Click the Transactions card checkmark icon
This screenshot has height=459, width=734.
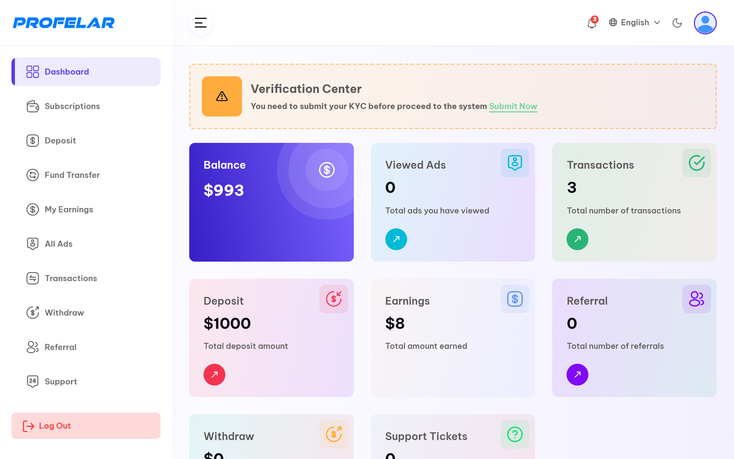(696, 163)
